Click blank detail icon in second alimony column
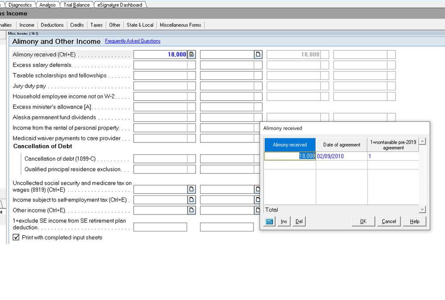 (x=258, y=55)
